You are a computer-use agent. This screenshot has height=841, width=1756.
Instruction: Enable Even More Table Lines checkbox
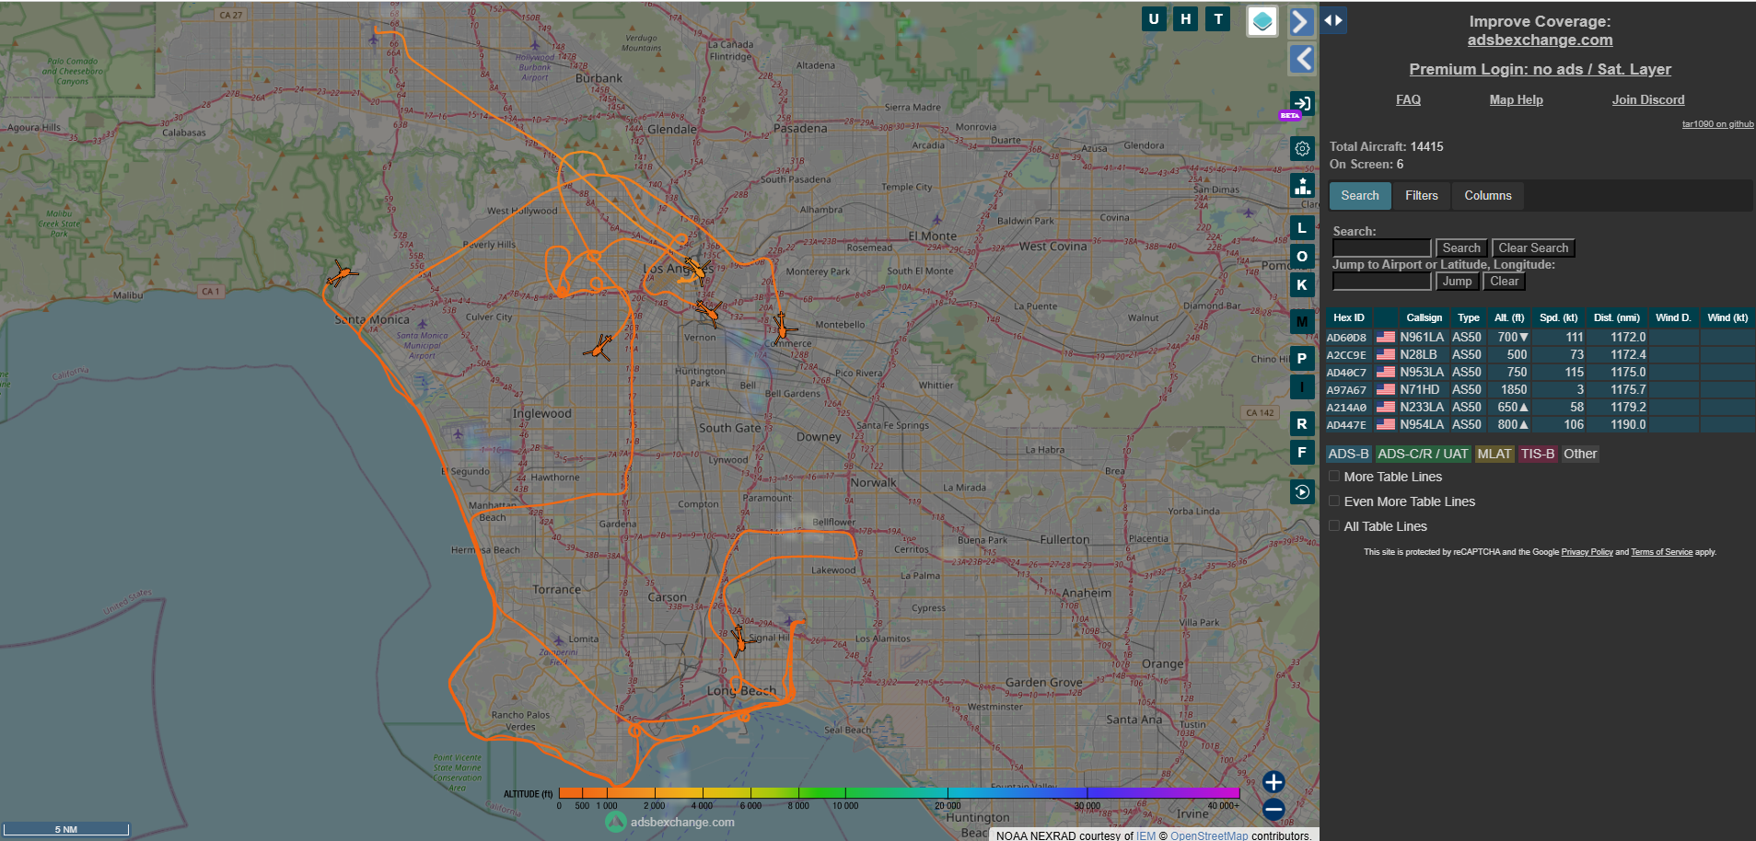1334,501
